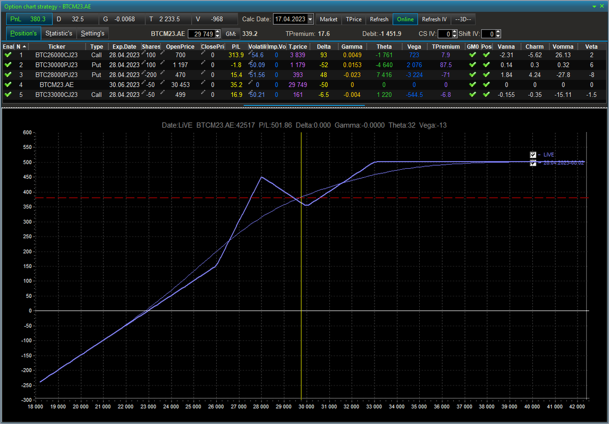Sort by N column header
The height and width of the screenshot is (424, 609).
tap(20, 47)
